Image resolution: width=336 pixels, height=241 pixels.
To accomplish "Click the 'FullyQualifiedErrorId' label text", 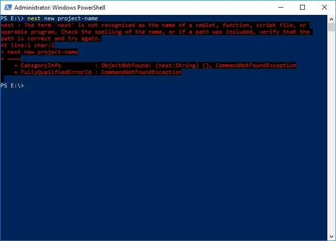I will tap(56, 72).
